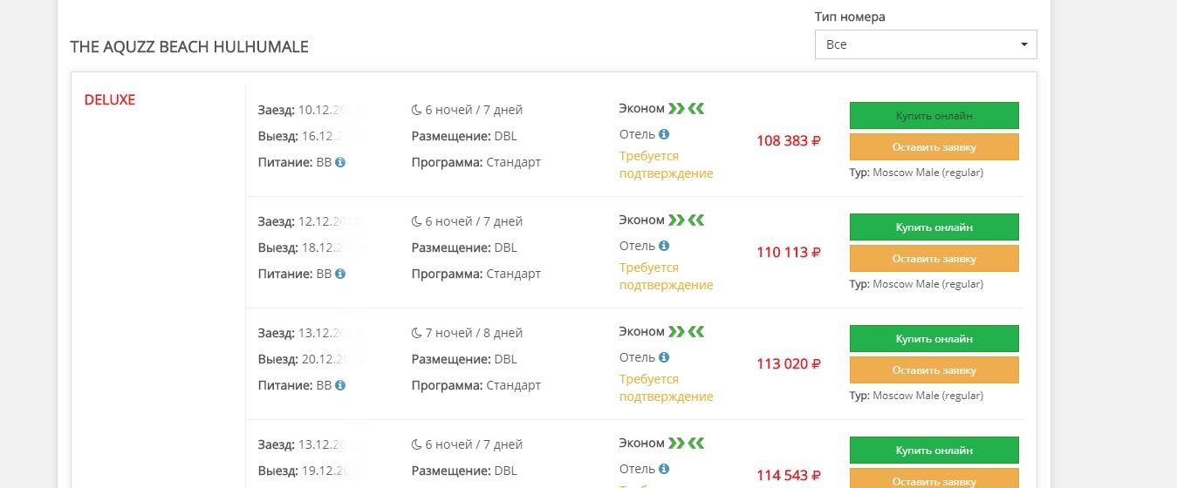Click info icon beside Отель in 114 543 ₽ offer
This screenshot has width=1177, height=488.
point(664,469)
